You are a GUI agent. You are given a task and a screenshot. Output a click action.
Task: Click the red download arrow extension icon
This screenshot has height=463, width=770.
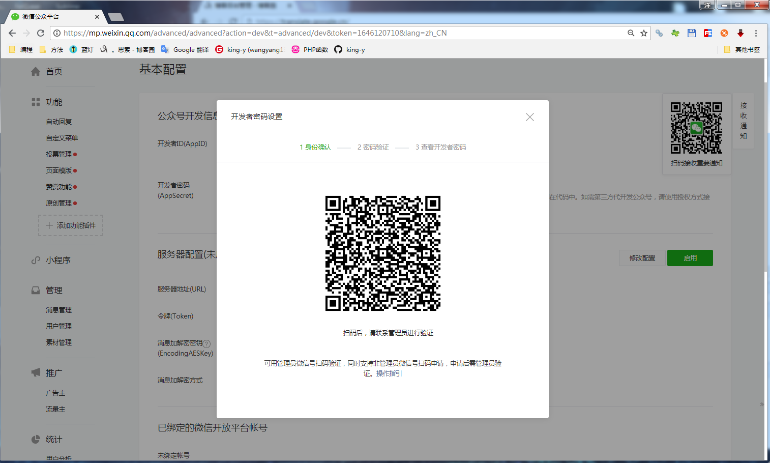point(741,33)
